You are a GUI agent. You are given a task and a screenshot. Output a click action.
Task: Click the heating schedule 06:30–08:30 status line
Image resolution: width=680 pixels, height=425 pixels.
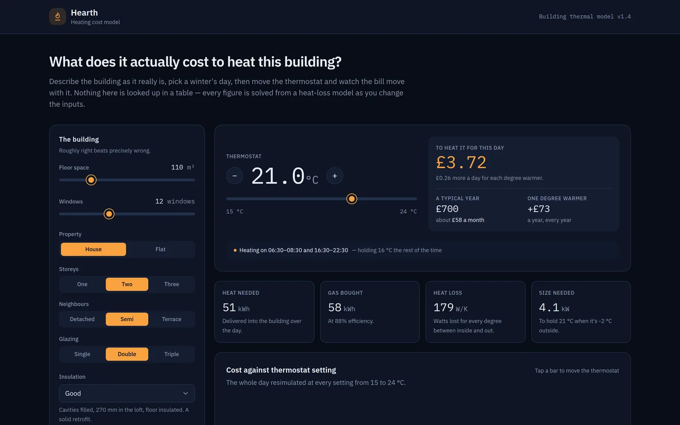click(x=423, y=250)
